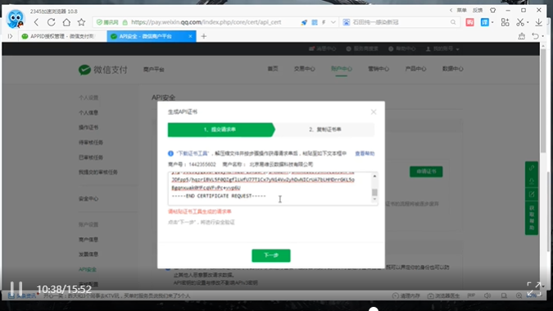553x311 pixels.
Task: Click the 微信支付 logo
Action: pyautogui.click(x=102, y=70)
